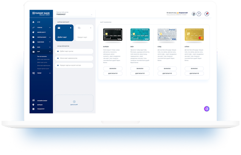The width and height of the screenshot is (241, 155).
Task: Open help question mark icon
Action: click(199, 14)
